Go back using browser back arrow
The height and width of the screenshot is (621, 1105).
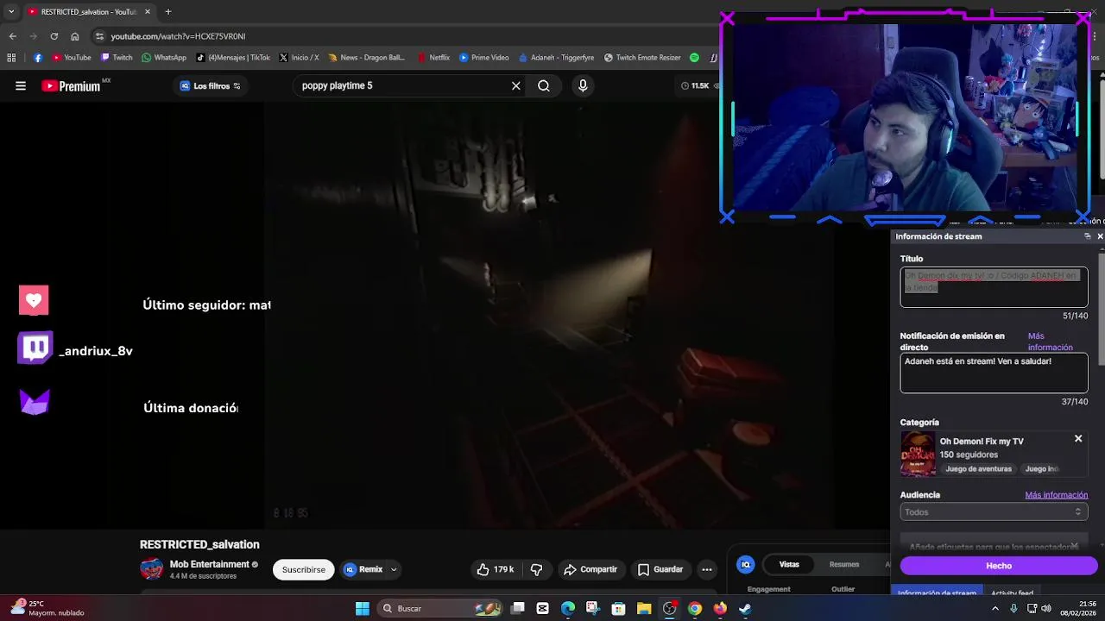tap(12, 36)
